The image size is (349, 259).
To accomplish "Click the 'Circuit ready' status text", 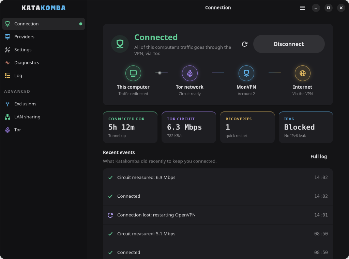I will pos(189,94).
